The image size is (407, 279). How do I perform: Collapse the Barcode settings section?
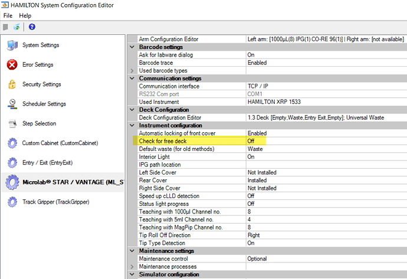(x=132, y=47)
